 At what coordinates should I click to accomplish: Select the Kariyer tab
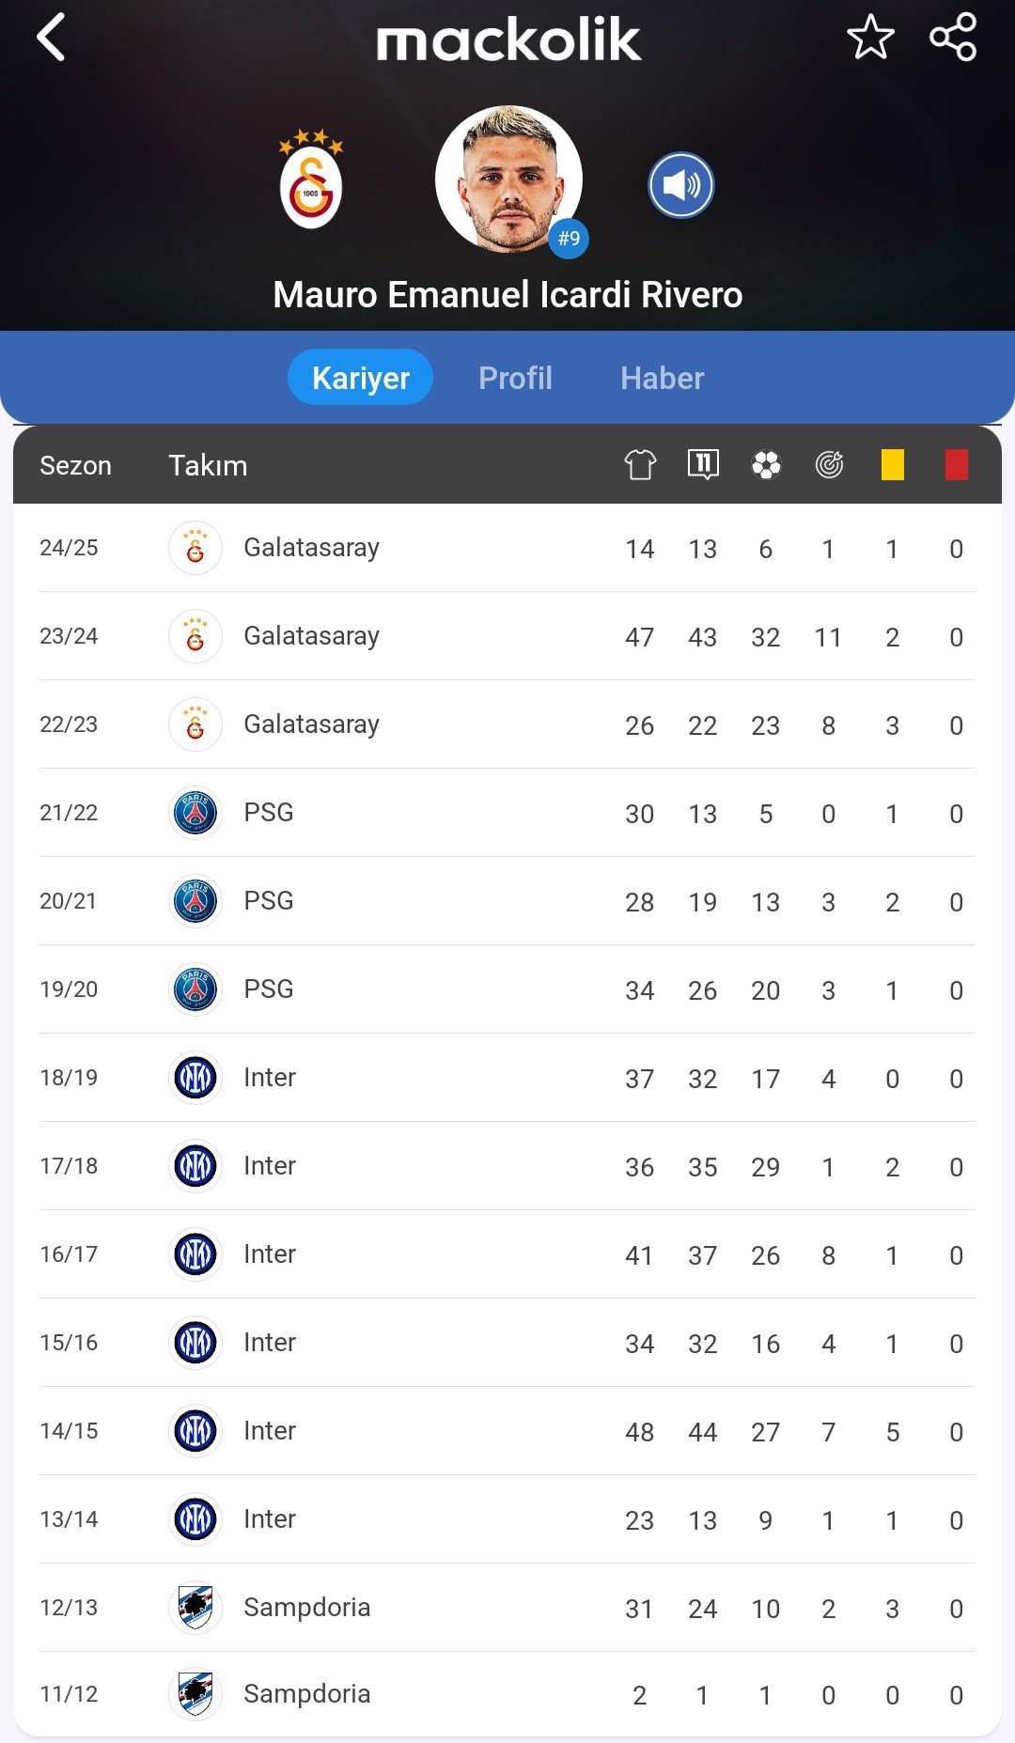[x=360, y=378]
